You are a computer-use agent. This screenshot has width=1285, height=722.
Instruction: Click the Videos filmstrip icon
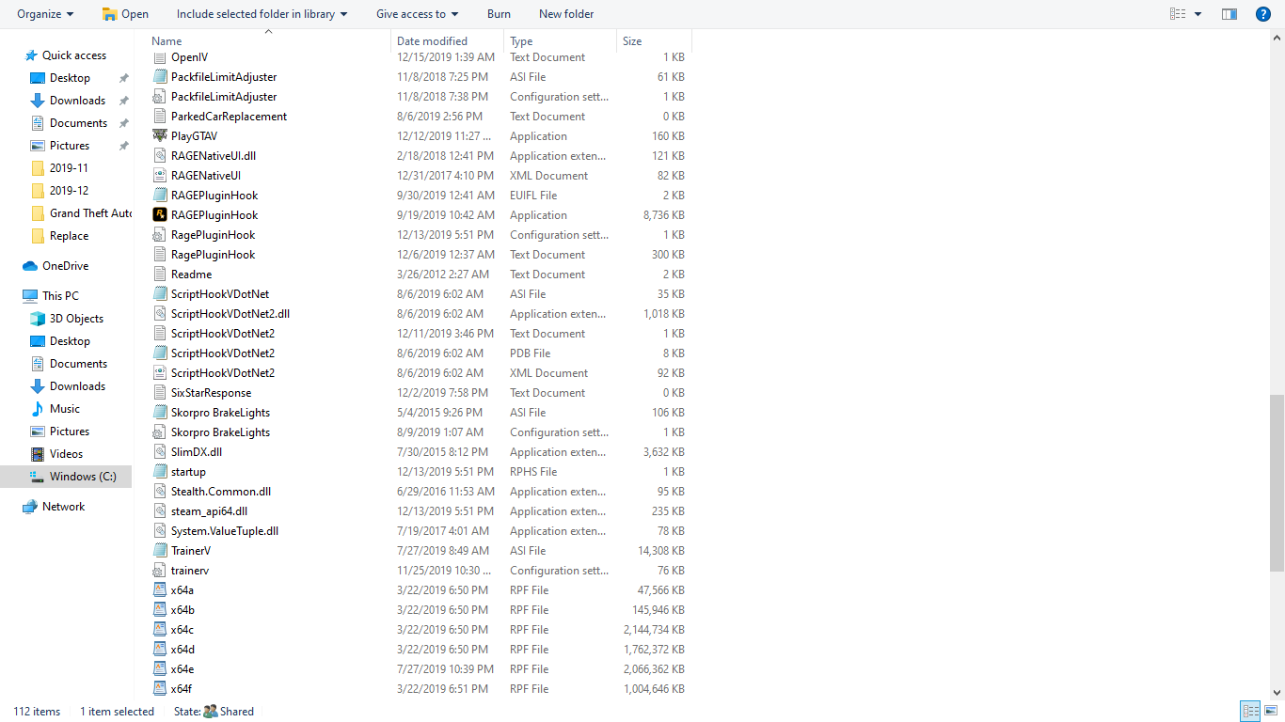click(38, 454)
